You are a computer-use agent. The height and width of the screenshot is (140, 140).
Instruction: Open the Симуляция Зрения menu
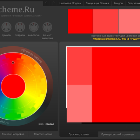tap(97, 4)
